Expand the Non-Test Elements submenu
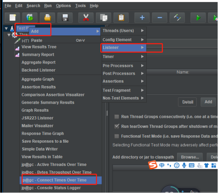218x193 pixels. [124, 98]
